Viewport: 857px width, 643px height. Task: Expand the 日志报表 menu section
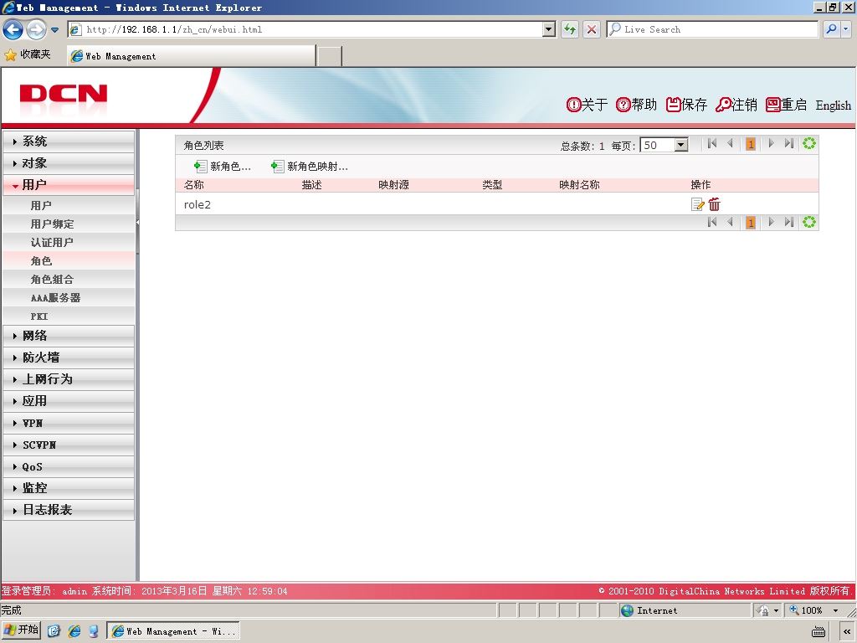[69, 510]
